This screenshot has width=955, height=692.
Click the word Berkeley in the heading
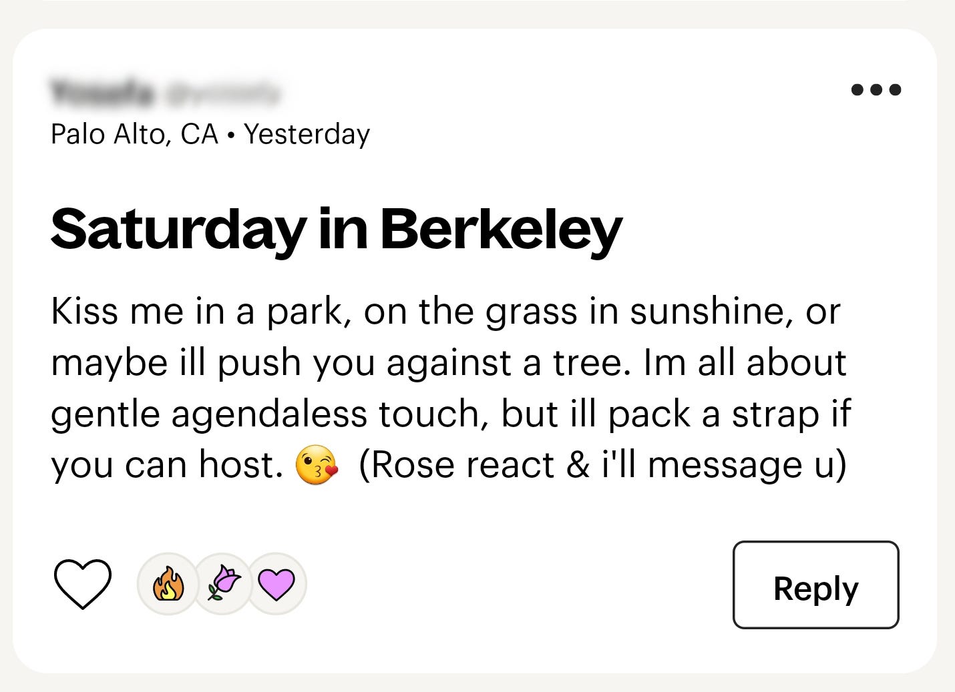pos(501,229)
